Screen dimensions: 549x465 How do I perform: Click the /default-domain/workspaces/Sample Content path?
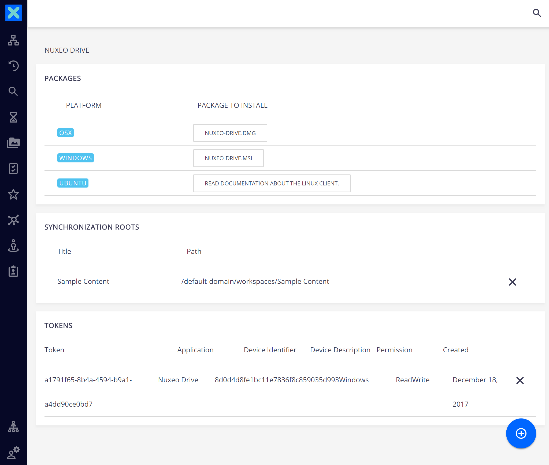255,281
